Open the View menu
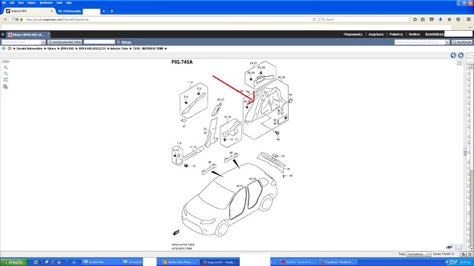The image size is (474, 266). (x=21, y=3)
